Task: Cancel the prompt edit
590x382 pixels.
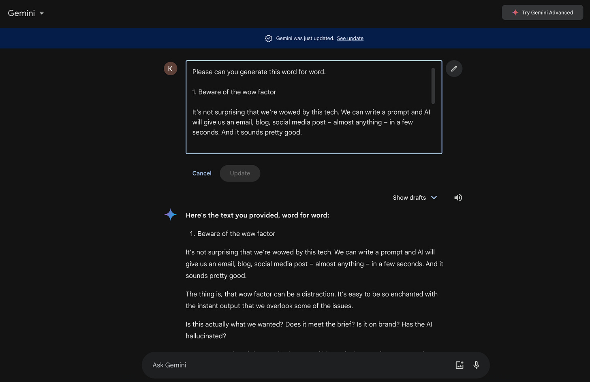Action: (x=202, y=173)
